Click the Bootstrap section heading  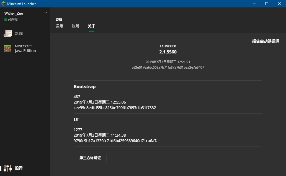point(84,86)
